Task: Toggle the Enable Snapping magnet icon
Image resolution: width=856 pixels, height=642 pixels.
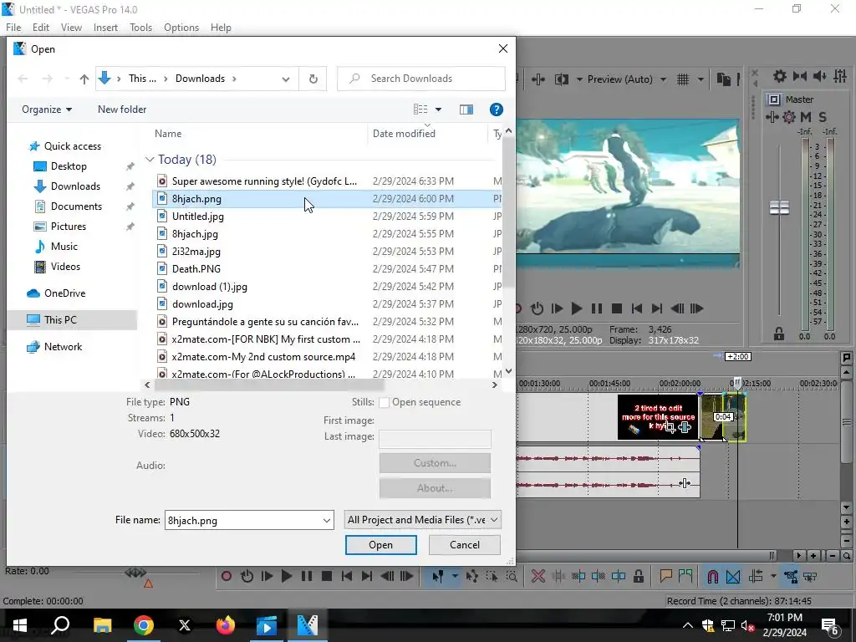Action: pyautogui.click(x=712, y=576)
